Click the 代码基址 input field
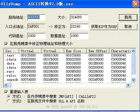This screenshot has height=112, width=140. pos(36,36)
